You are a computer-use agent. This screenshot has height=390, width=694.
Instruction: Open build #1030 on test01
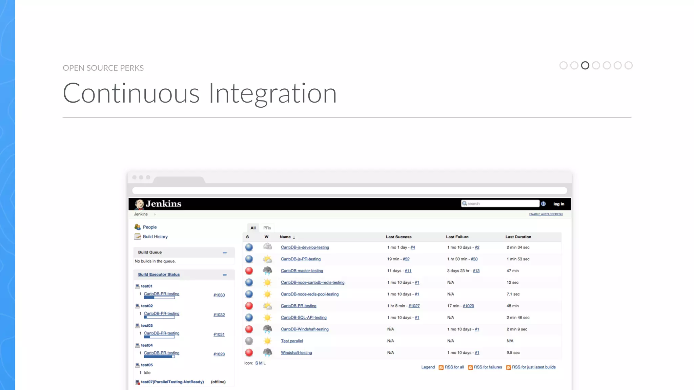tap(219, 295)
